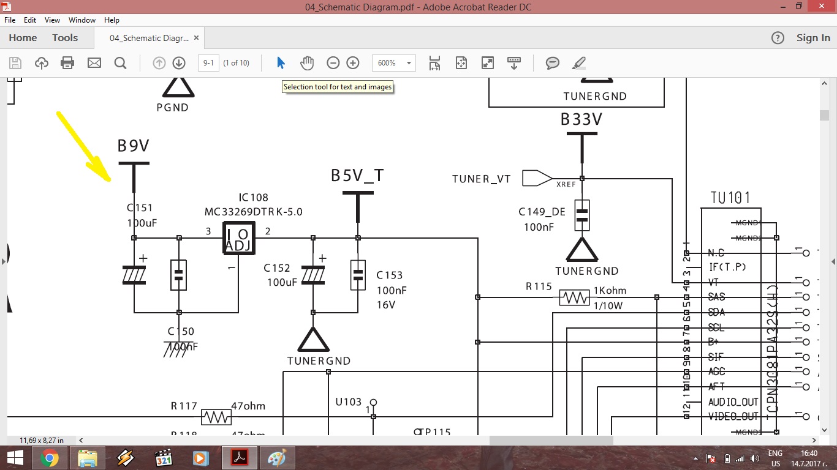Click the Read mode keyboard-arrow icon
The height and width of the screenshot is (470, 837).
point(514,63)
